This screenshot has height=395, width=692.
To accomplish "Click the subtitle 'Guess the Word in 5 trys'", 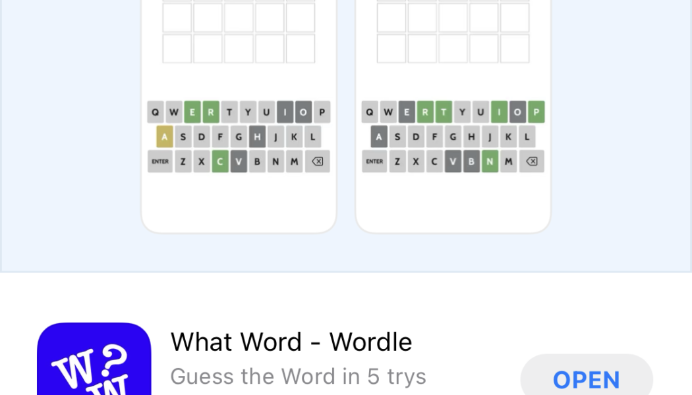I will (x=298, y=377).
